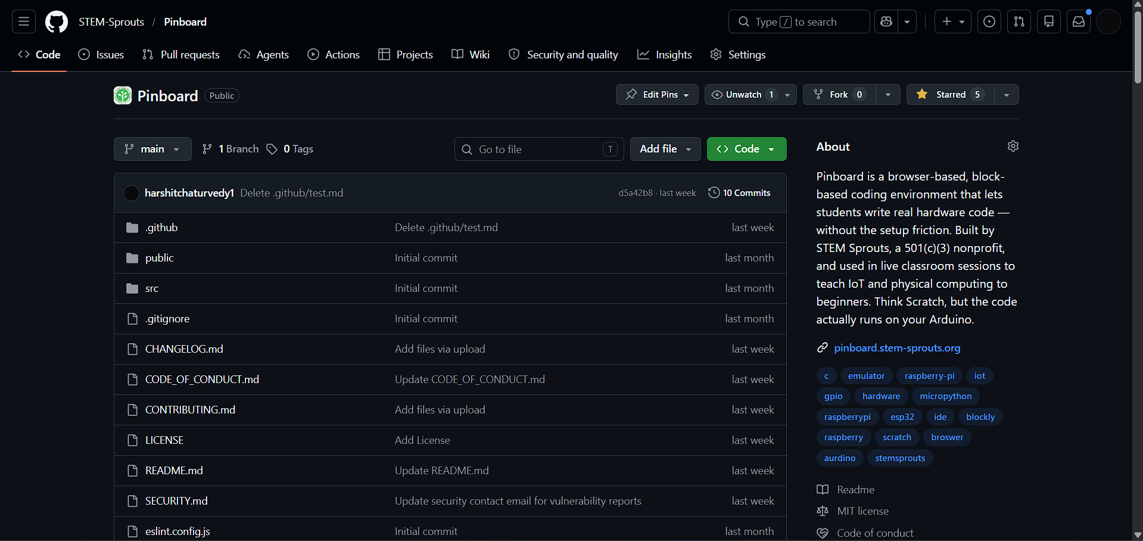
Task: Open eslint.config.js file
Action: pyautogui.click(x=177, y=531)
